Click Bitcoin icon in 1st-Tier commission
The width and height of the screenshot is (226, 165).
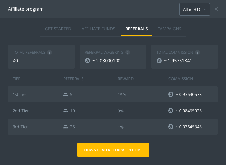click(171, 94)
